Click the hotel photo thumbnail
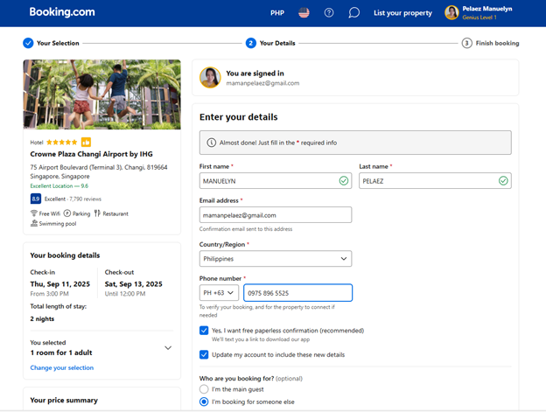Screen dimensions: 546x412 101,94
